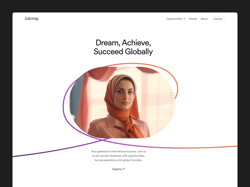Expand the Opportunities dropdown chevron
This screenshot has width=250, height=187.
184,19
